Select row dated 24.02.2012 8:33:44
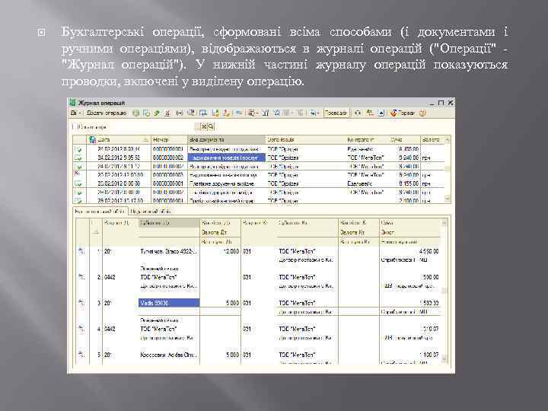548x411 pixels. coord(259,149)
